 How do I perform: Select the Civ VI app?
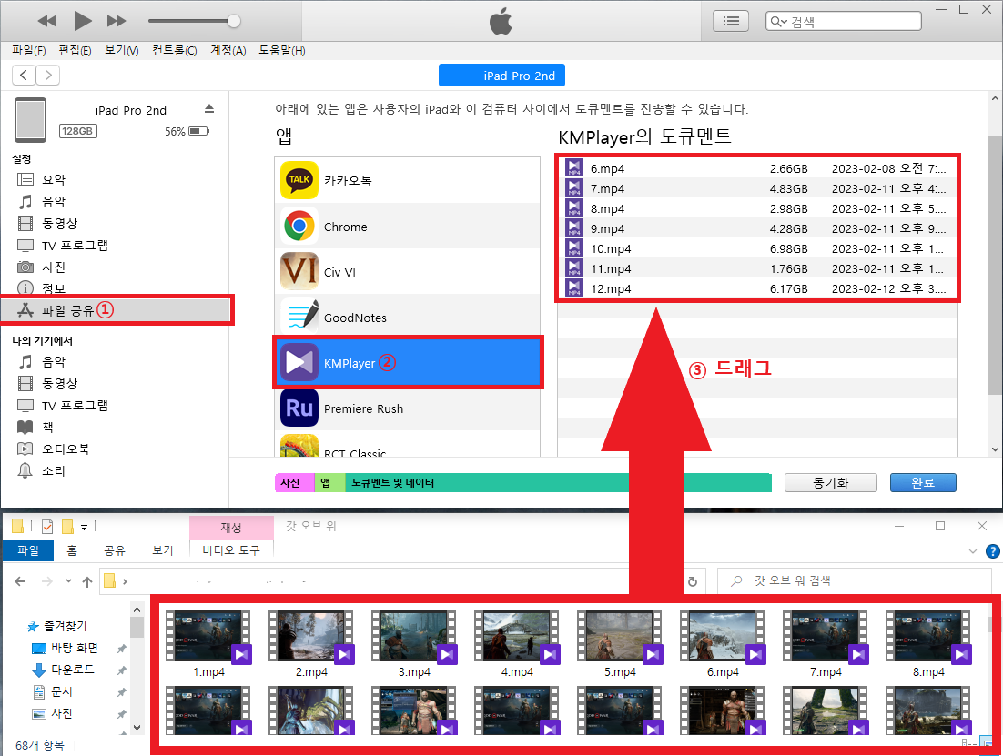(x=408, y=272)
